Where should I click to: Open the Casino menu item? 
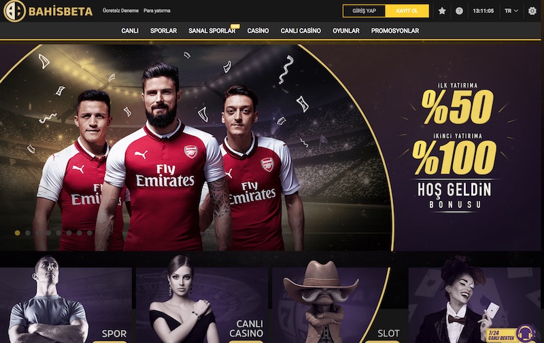(x=258, y=31)
